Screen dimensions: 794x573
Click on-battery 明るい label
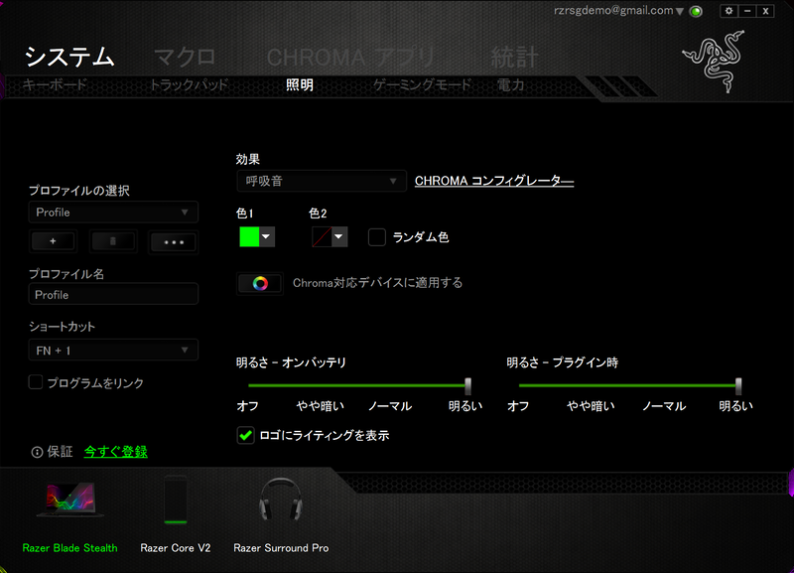(x=465, y=406)
